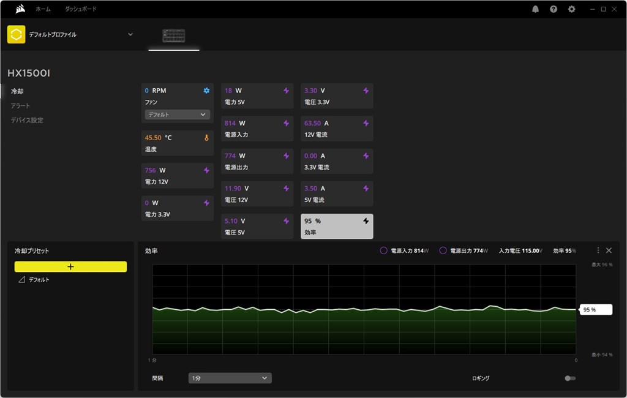Viewport: 627px width, 398px height.
Task: Select the 効率 95 % card
Action: pyautogui.click(x=337, y=227)
